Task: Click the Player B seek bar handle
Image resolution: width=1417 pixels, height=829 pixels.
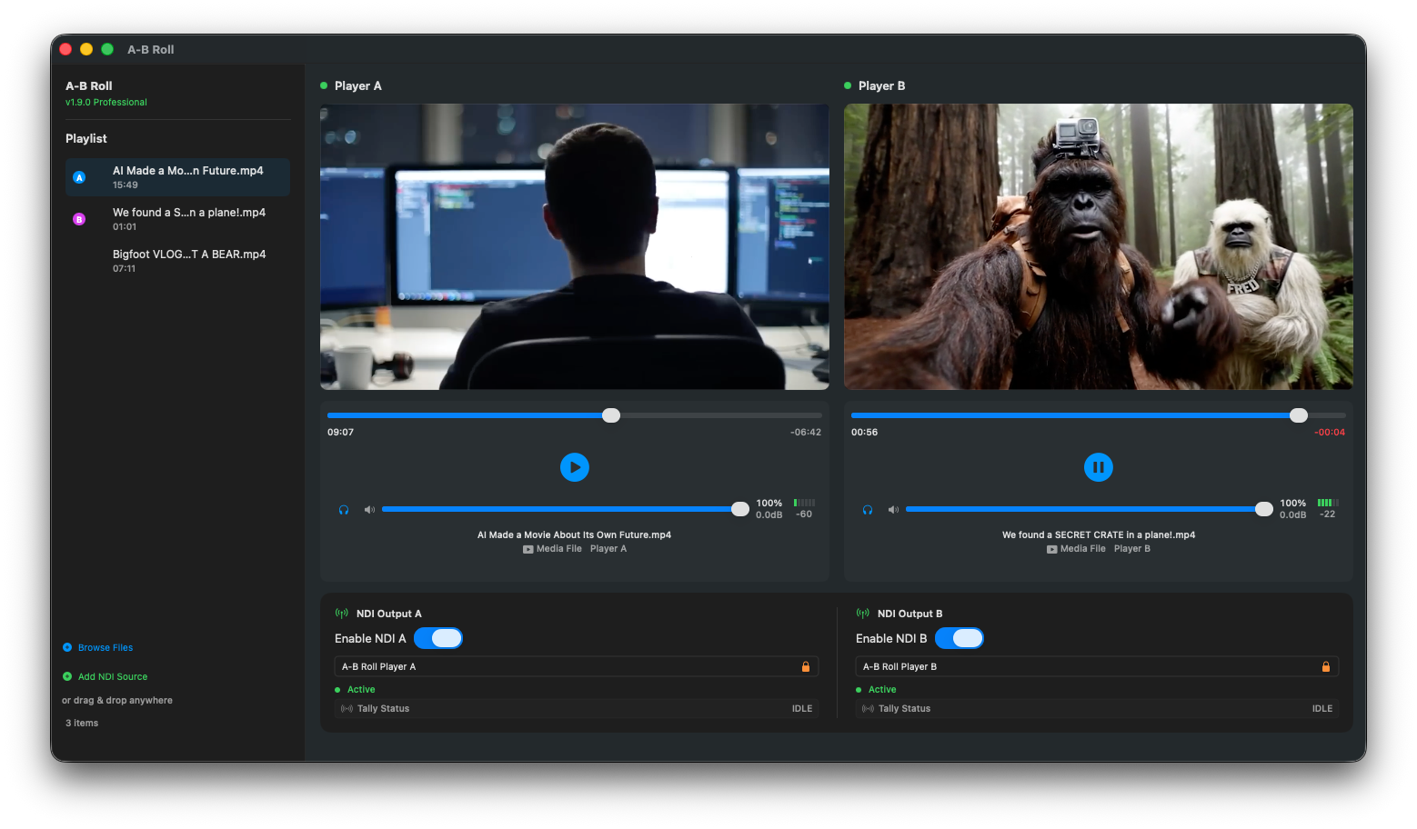Action: point(1299,415)
